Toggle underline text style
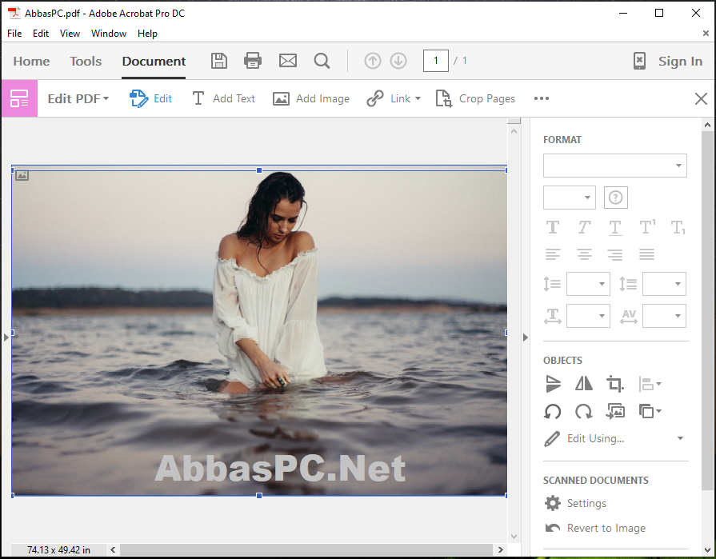716x559 pixels. point(615,227)
